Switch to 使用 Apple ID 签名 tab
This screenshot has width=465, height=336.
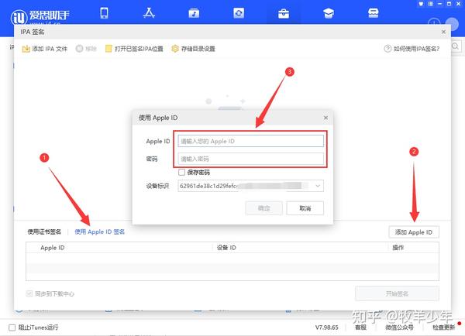100,231
